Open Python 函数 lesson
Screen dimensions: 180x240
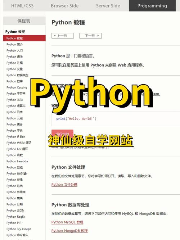[x=14, y=155]
